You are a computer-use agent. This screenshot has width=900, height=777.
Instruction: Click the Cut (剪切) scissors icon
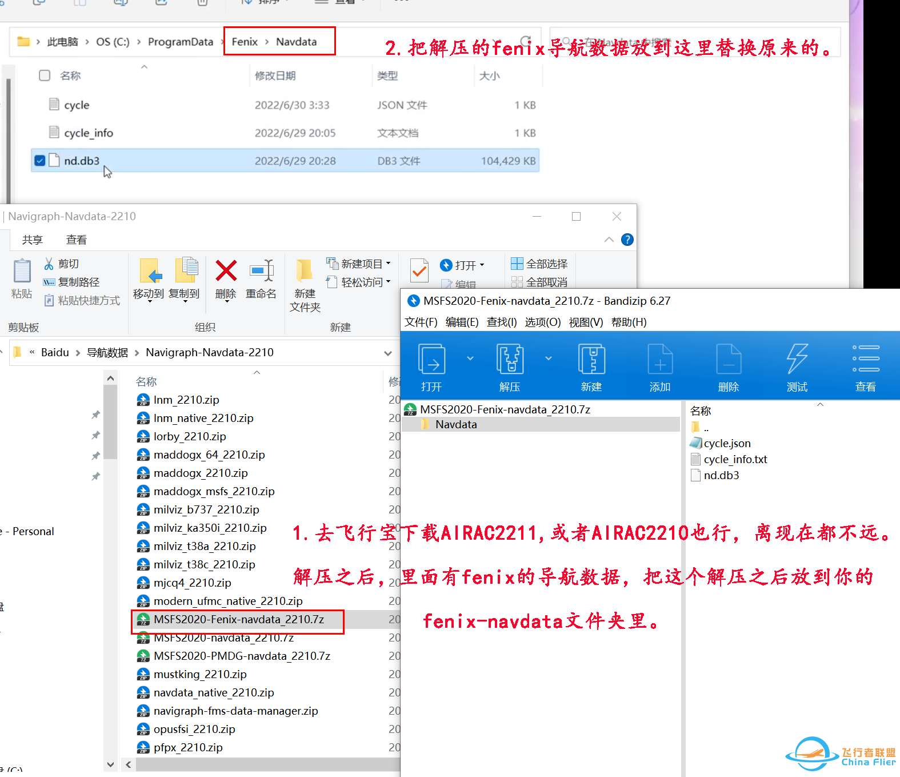[49, 264]
